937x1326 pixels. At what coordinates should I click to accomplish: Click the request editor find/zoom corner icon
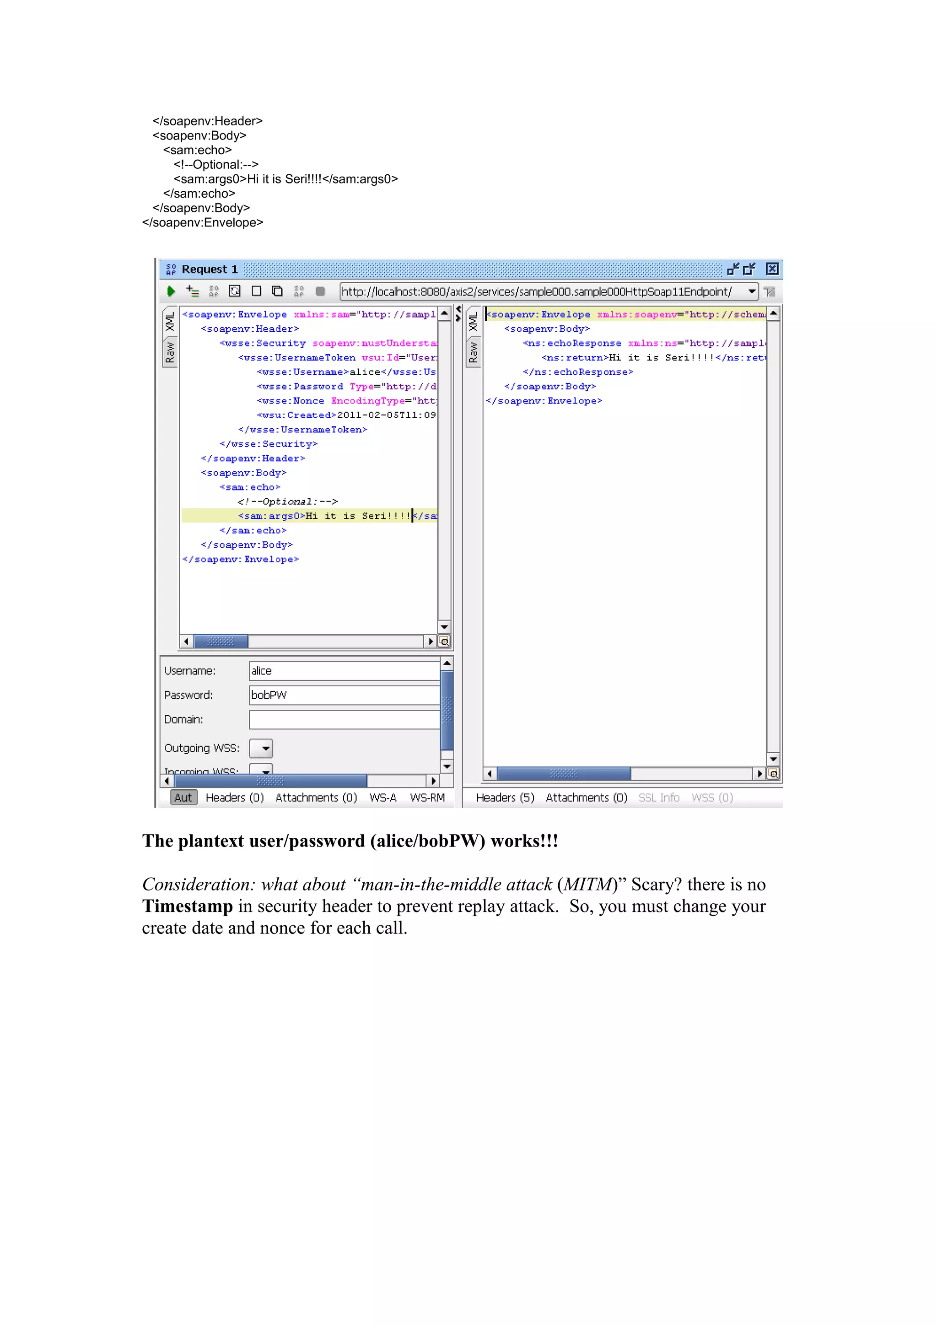click(444, 641)
